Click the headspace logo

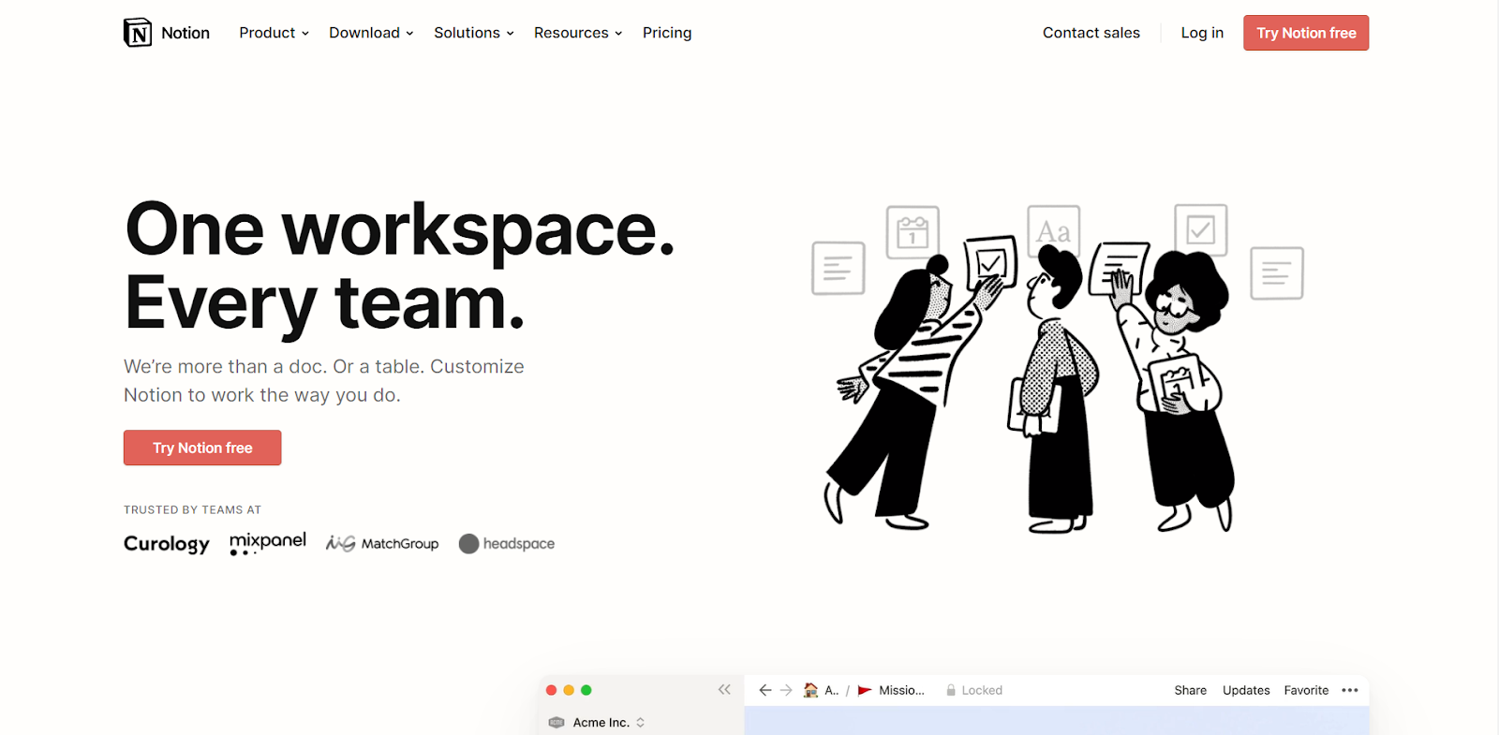click(x=507, y=544)
